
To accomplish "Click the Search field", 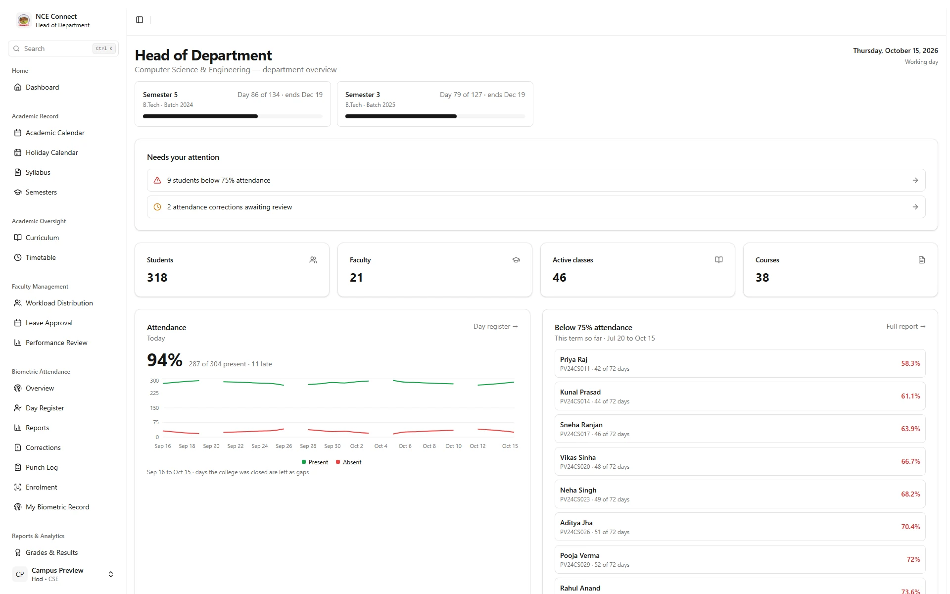I will tap(63, 49).
